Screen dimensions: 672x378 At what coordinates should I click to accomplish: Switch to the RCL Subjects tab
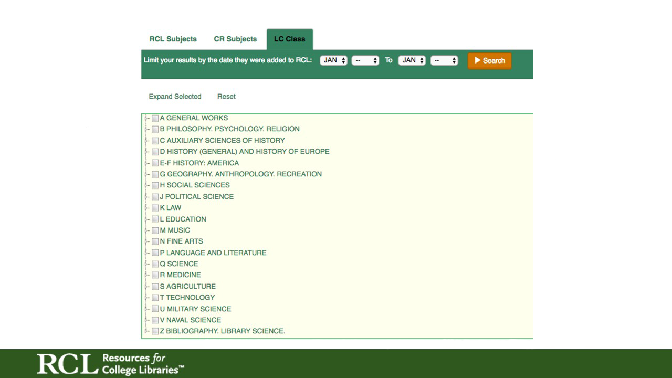coord(173,39)
